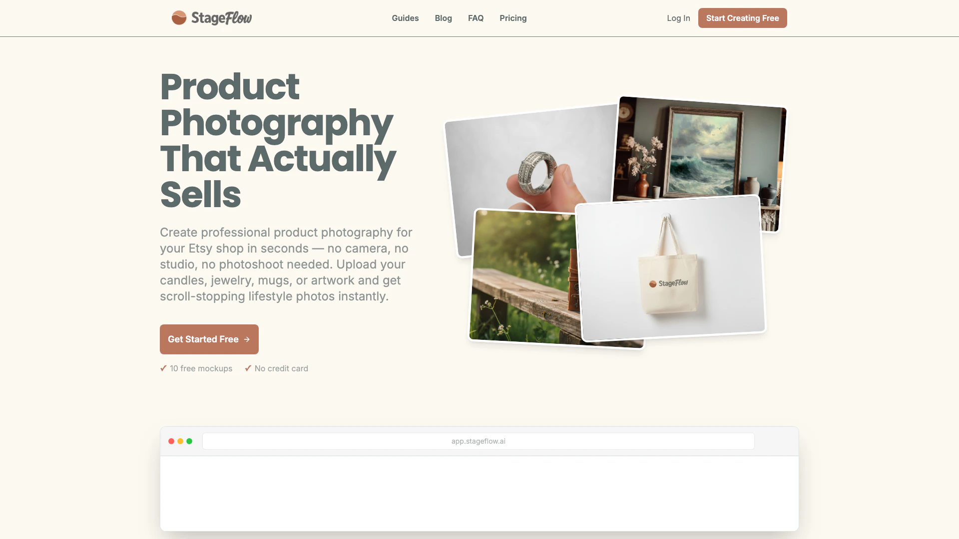
Task: Click checkmark beside No credit card
Action: pyautogui.click(x=248, y=368)
